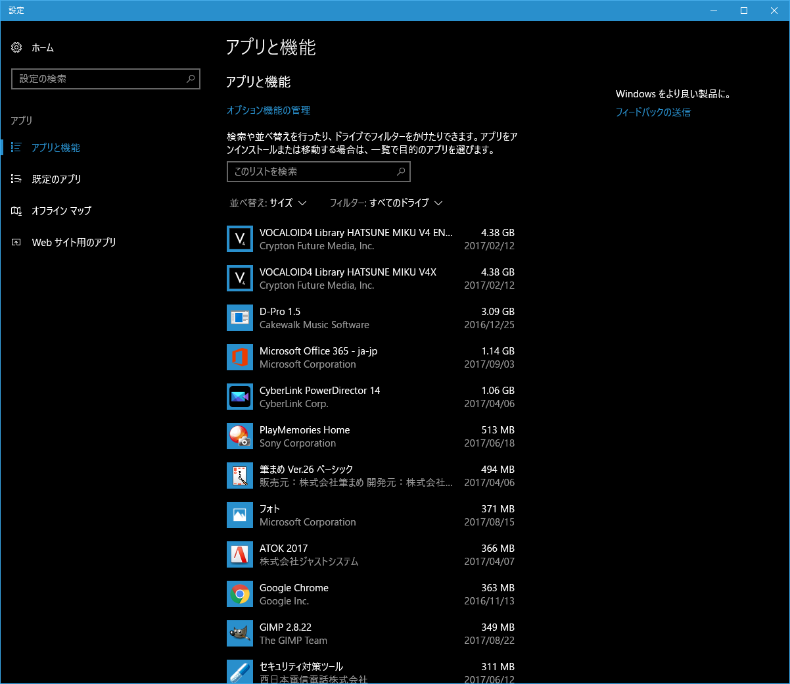This screenshot has width=790, height=684.
Task: Click the Cakewalk Music Software publisher text
Action: [314, 325]
